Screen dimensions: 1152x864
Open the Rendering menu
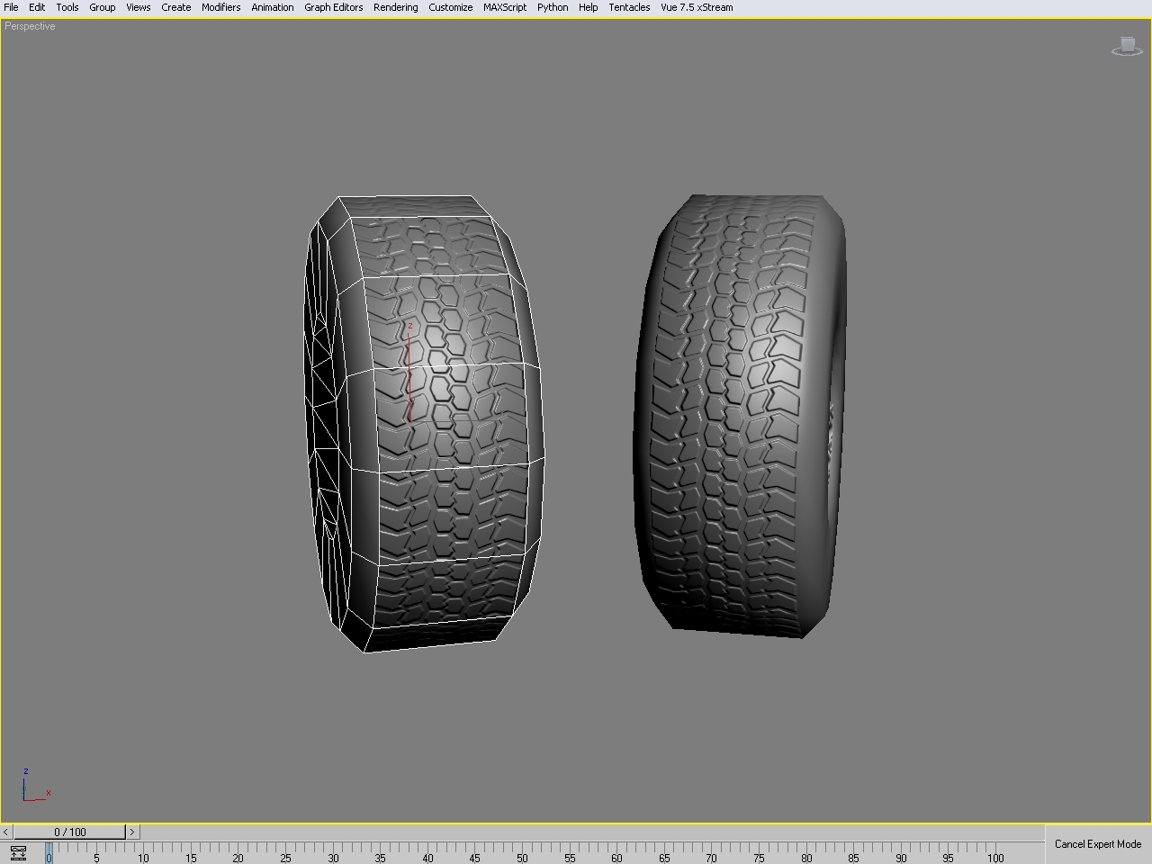click(x=395, y=7)
